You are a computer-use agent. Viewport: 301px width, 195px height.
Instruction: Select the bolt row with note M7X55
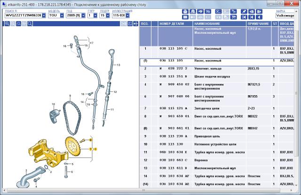coord(217,100)
